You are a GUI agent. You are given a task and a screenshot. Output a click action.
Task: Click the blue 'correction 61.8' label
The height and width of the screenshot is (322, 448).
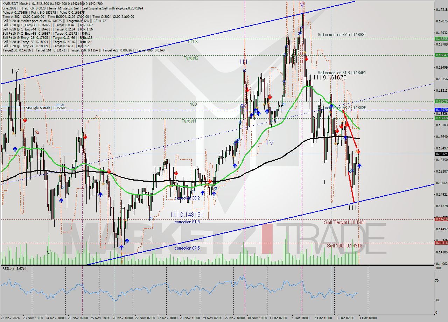coord(187,222)
